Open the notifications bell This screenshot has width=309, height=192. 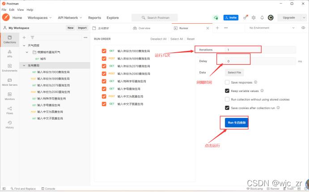(x=262, y=17)
